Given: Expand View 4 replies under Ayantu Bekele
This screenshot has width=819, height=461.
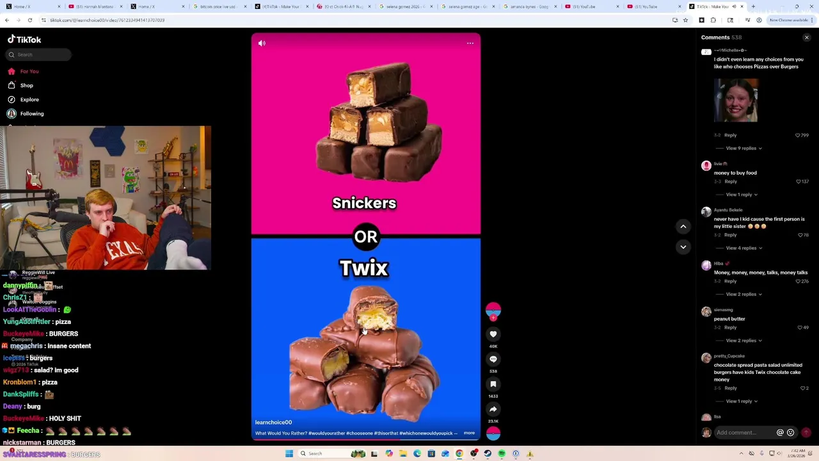Looking at the screenshot, I should [743, 248].
